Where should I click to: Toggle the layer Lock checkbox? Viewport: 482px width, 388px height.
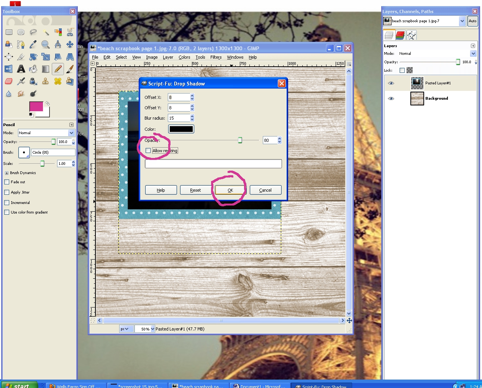(402, 70)
